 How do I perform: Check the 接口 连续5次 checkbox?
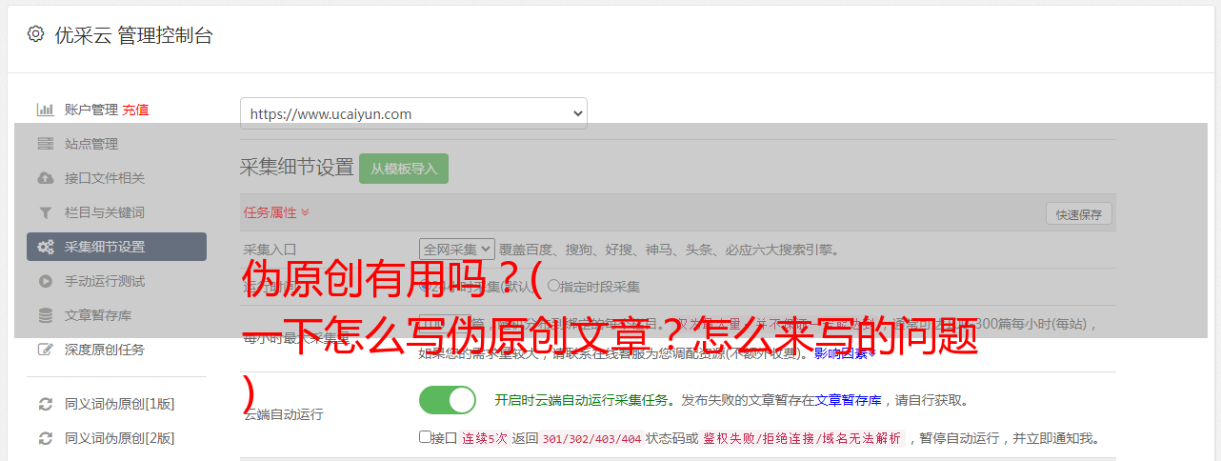click(425, 437)
